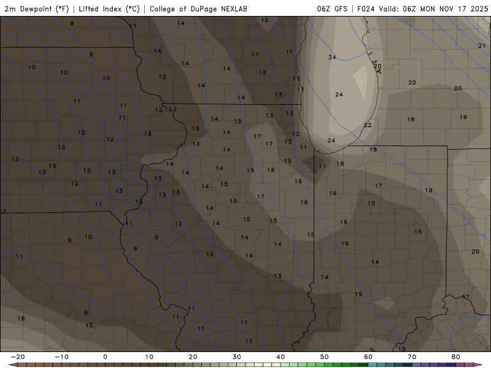Click the '0' colorbar scale label
491x368 pixels.
[x=105, y=357]
